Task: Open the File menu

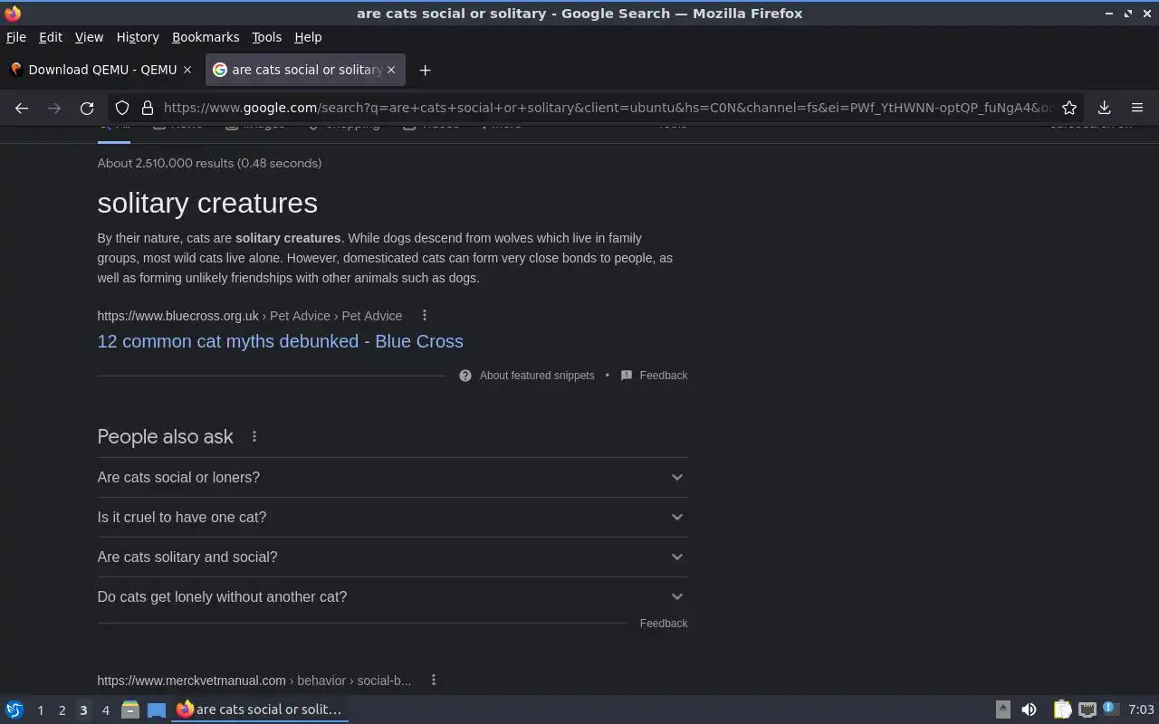Action: (x=16, y=37)
